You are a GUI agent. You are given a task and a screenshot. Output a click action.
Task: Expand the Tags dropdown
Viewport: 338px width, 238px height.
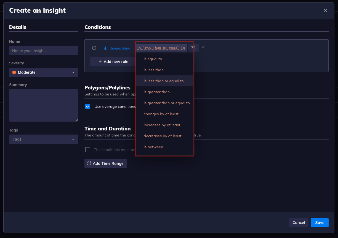(x=44, y=139)
